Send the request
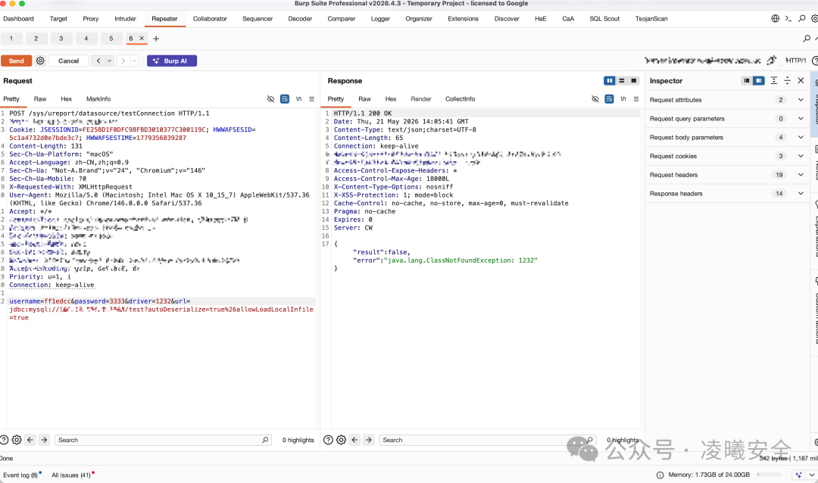 pyautogui.click(x=16, y=61)
